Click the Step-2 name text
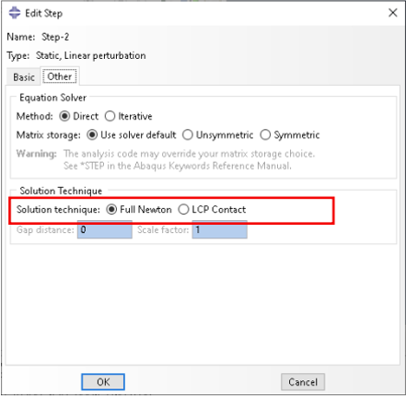 coord(55,37)
